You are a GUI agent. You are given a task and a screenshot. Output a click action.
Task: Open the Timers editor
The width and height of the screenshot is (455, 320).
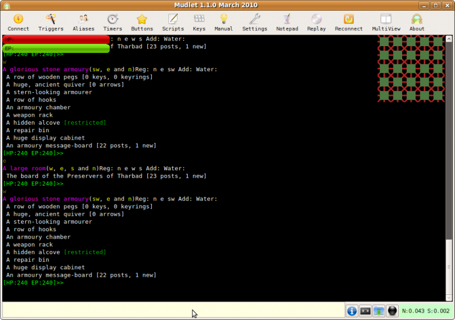(113, 22)
